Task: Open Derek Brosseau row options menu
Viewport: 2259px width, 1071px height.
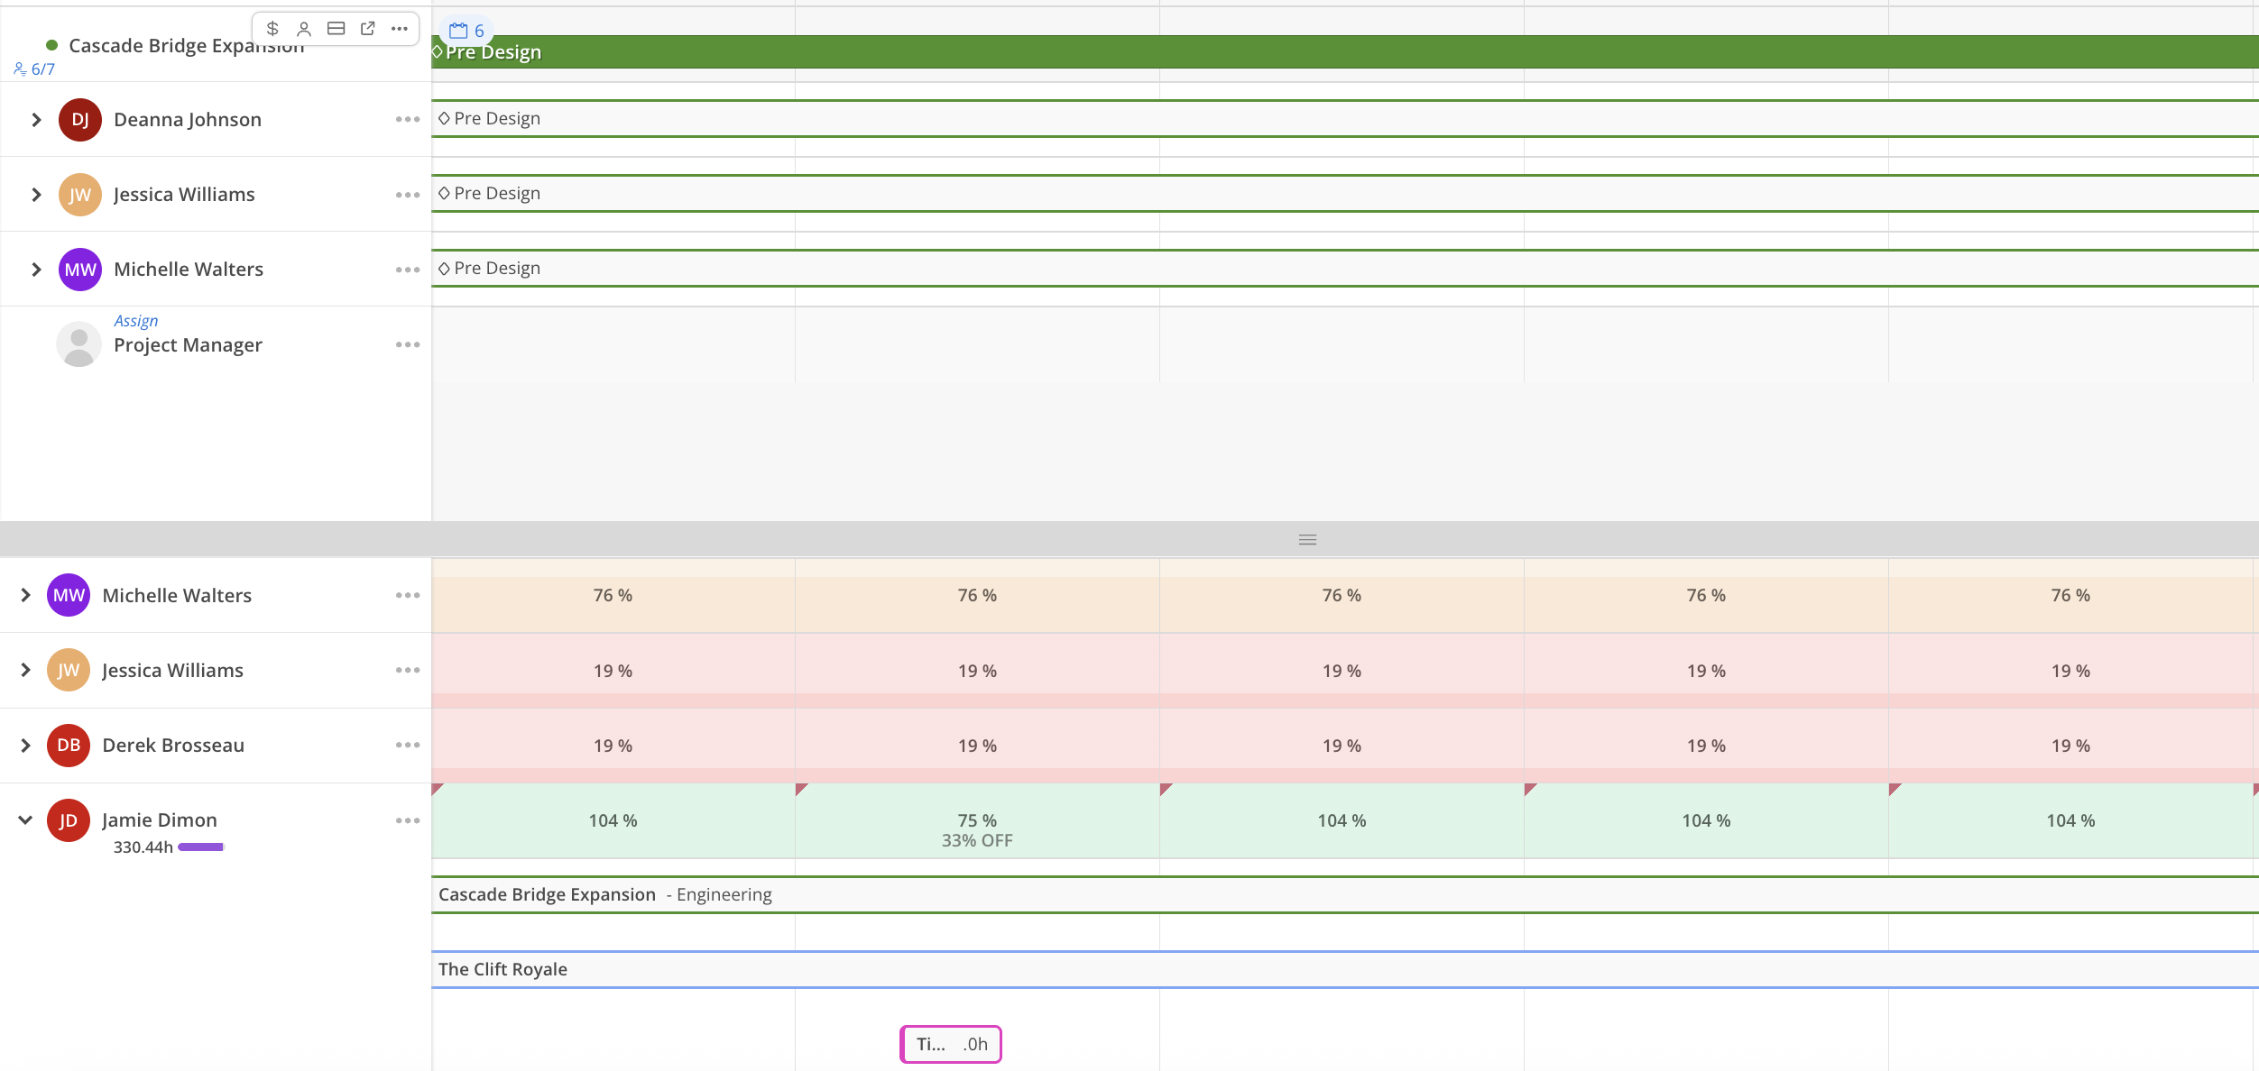Action: 408,745
